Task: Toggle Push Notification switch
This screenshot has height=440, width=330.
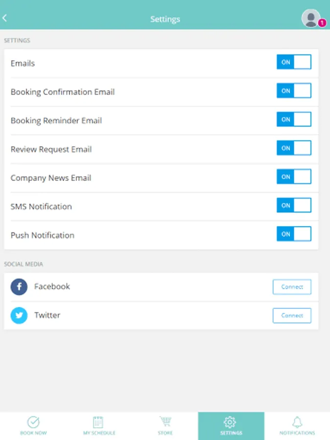Action: tap(294, 234)
